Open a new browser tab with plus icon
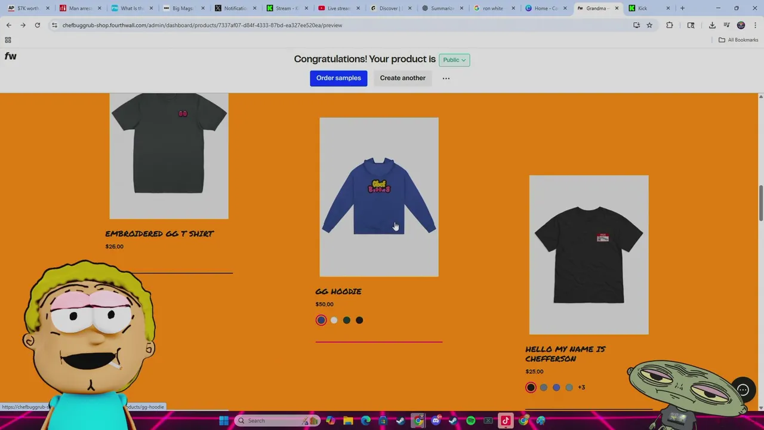 (x=682, y=8)
